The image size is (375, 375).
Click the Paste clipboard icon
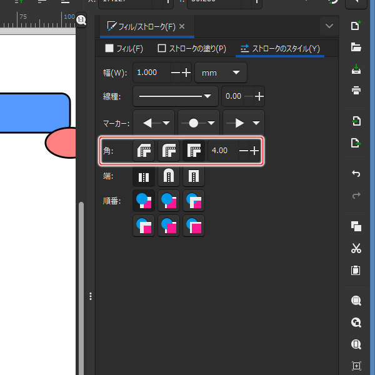(356, 270)
